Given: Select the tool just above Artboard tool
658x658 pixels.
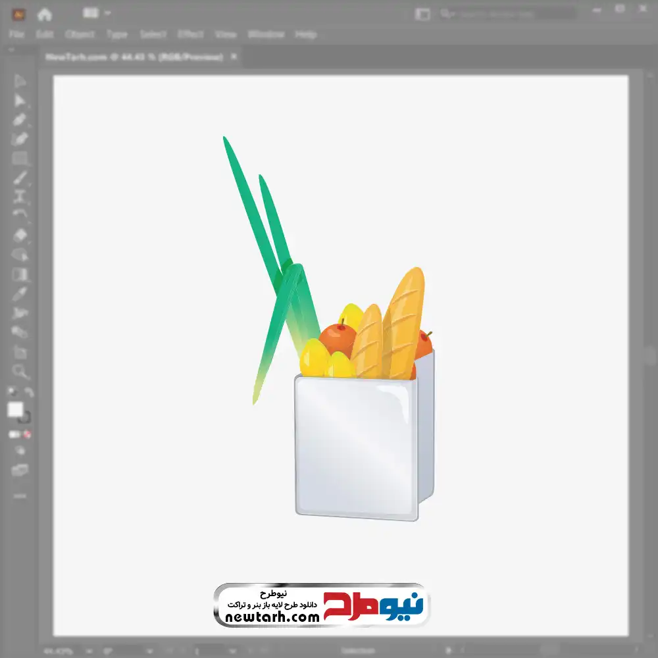Looking at the screenshot, I should click(20, 332).
